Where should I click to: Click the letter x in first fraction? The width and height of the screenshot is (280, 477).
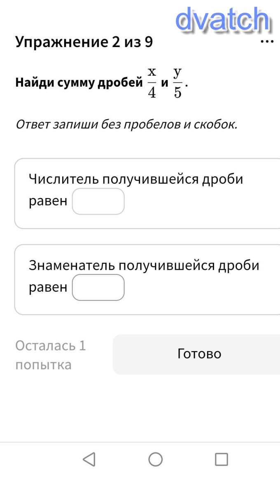(152, 73)
